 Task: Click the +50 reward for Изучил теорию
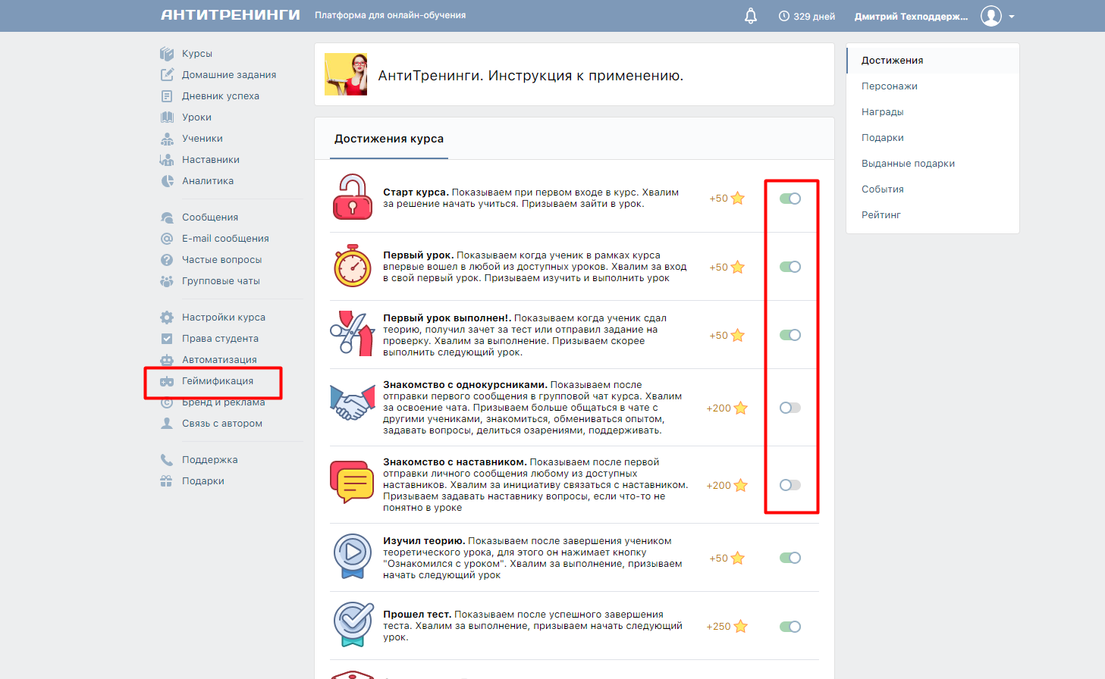tap(727, 559)
